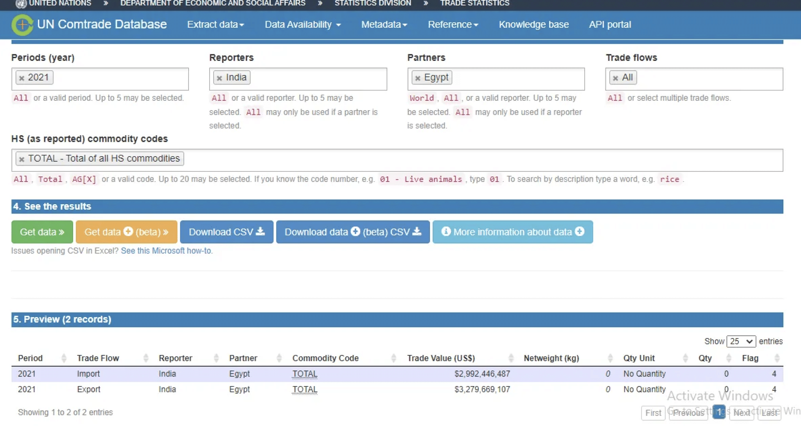Open the Extract data dropdown menu

click(215, 25)
